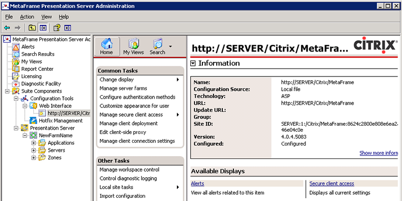Expand the Servers node
This screenshot has width=402, height=201.
[34, 150]
